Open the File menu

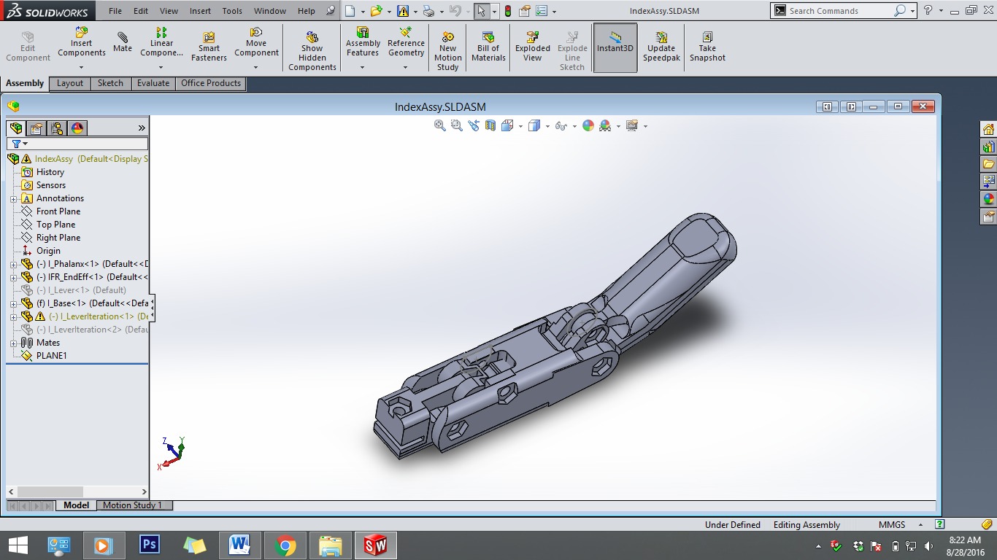[x=115, y=11]
